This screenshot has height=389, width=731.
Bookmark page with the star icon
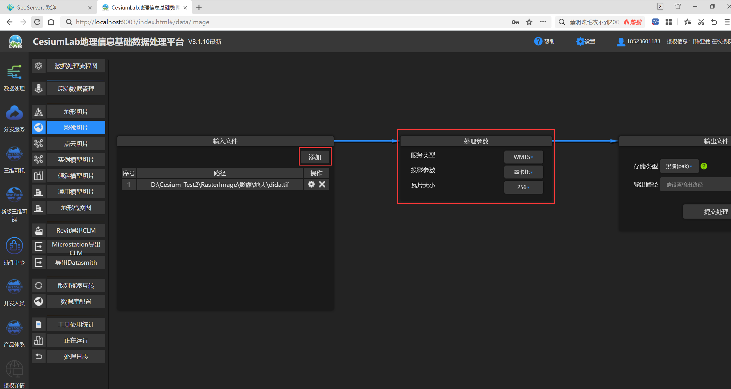[529, 22]
